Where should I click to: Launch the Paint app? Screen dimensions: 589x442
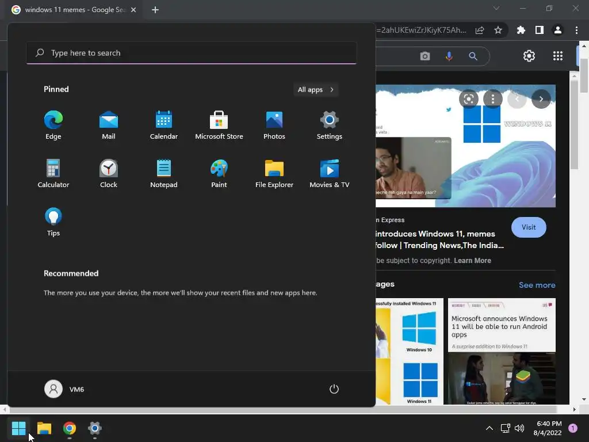tap(219, 174)
